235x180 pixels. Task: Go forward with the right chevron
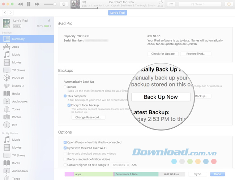[x=10, y=13]
